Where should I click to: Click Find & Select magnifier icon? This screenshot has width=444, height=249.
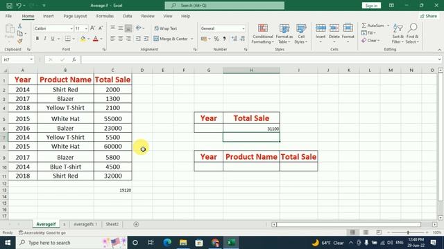pos(413,28)
